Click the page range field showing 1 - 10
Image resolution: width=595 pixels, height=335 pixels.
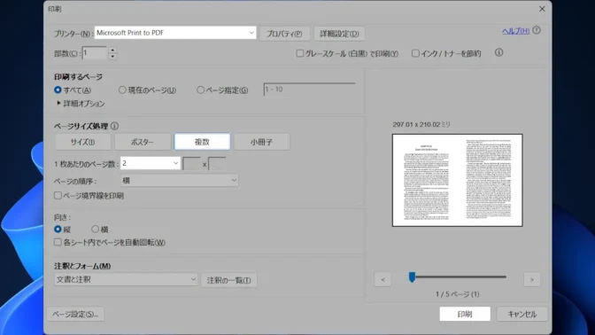point(309,90)
